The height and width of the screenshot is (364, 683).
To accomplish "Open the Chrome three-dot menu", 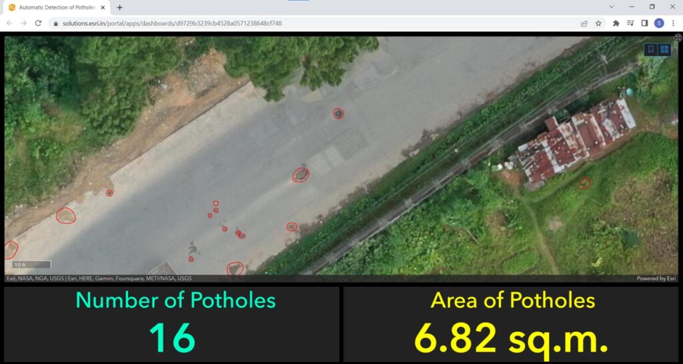I will point(673,23).
